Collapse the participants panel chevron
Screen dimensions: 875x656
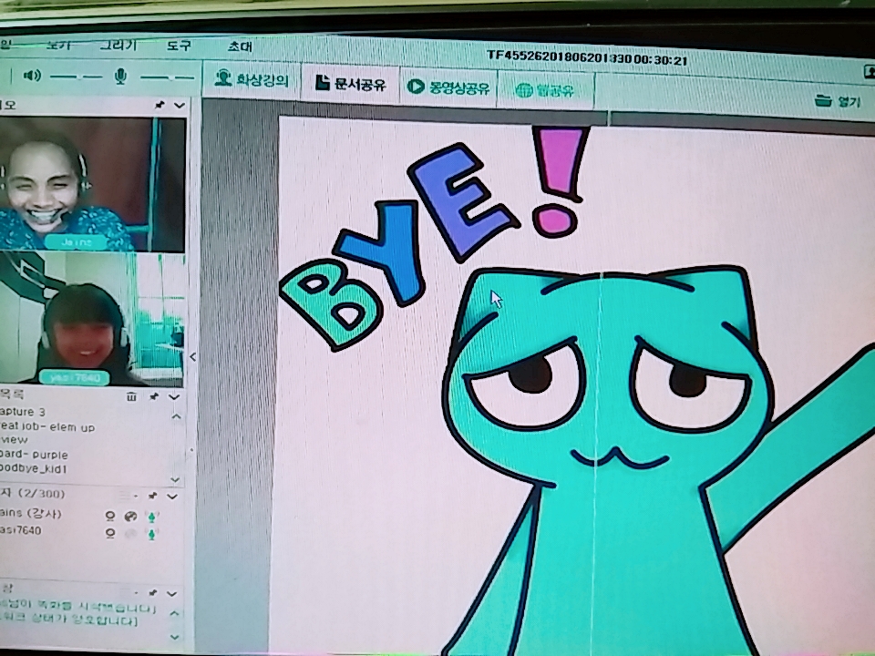(174, 496)
